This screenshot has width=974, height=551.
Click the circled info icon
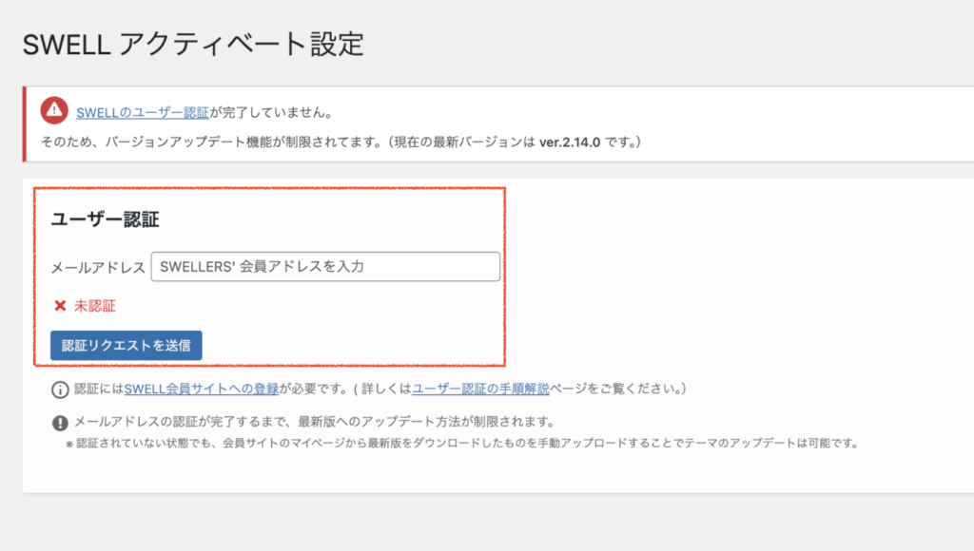[60, 389]
